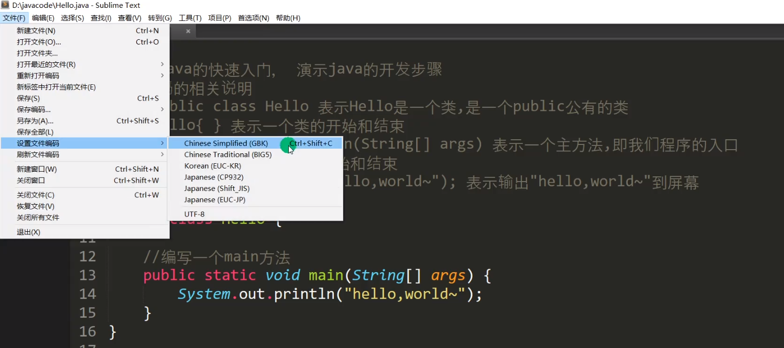Choose 另存为(A)... menu entry
The image size is (784, 348).
[85, 121]
